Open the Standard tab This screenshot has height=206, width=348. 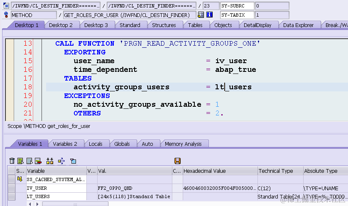(130, 25)
